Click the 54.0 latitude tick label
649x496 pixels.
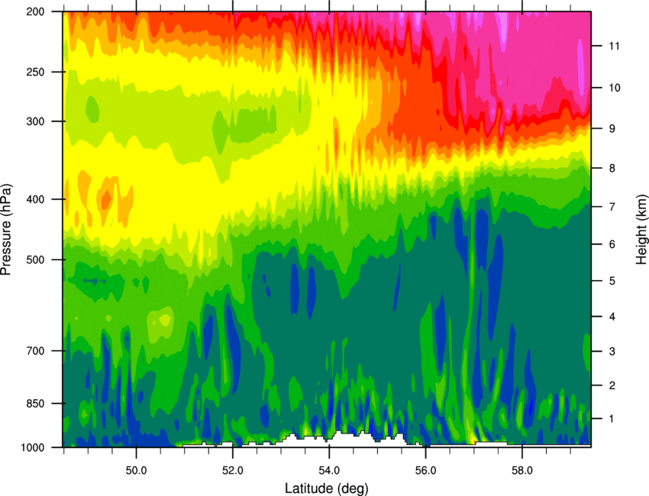(x=329, y=470)
